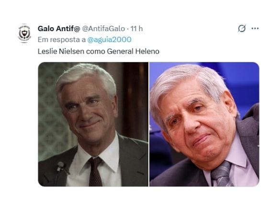Image resolution: width=280 pixels, height=211 pixels.
Task: Enlarge the left photo with brown dotted tie
Action: pyautogui.click(x=93, y=124)
